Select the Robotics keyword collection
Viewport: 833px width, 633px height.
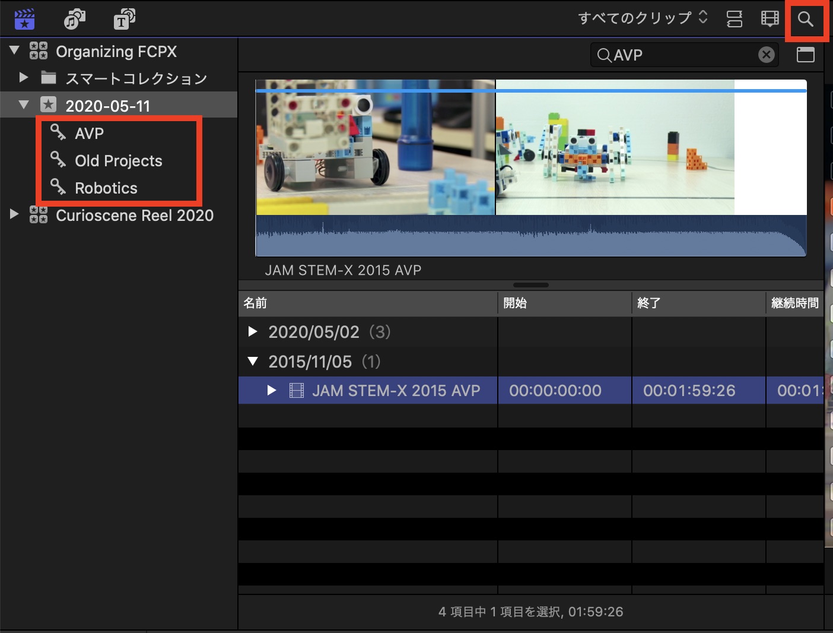106,188
